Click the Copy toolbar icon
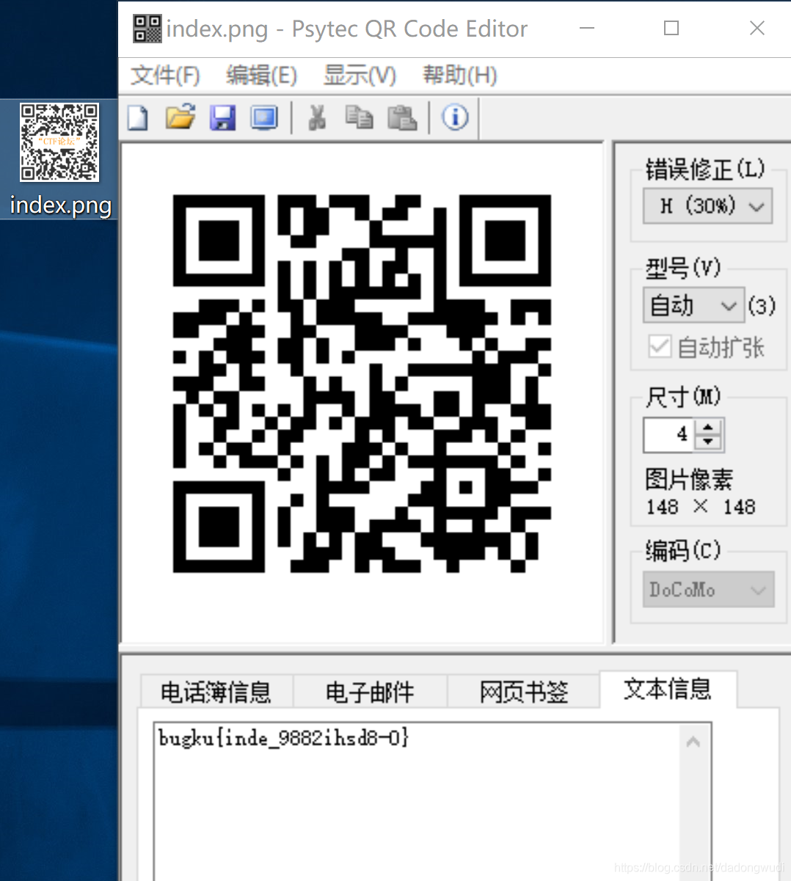The width and height of the screenshot is (791, 881). 359,117
